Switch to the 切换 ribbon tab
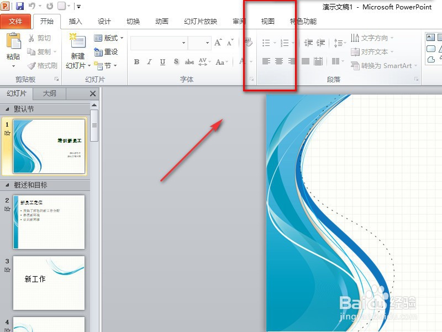This screenshot has height=332, width=442. click(133, 22)
